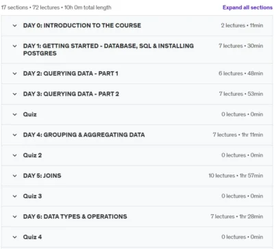The width and height of the screenshot is (274, 249).
Task: Expand DAY 3 Querying Data Part 2 chevron
Action: [14, 94]
